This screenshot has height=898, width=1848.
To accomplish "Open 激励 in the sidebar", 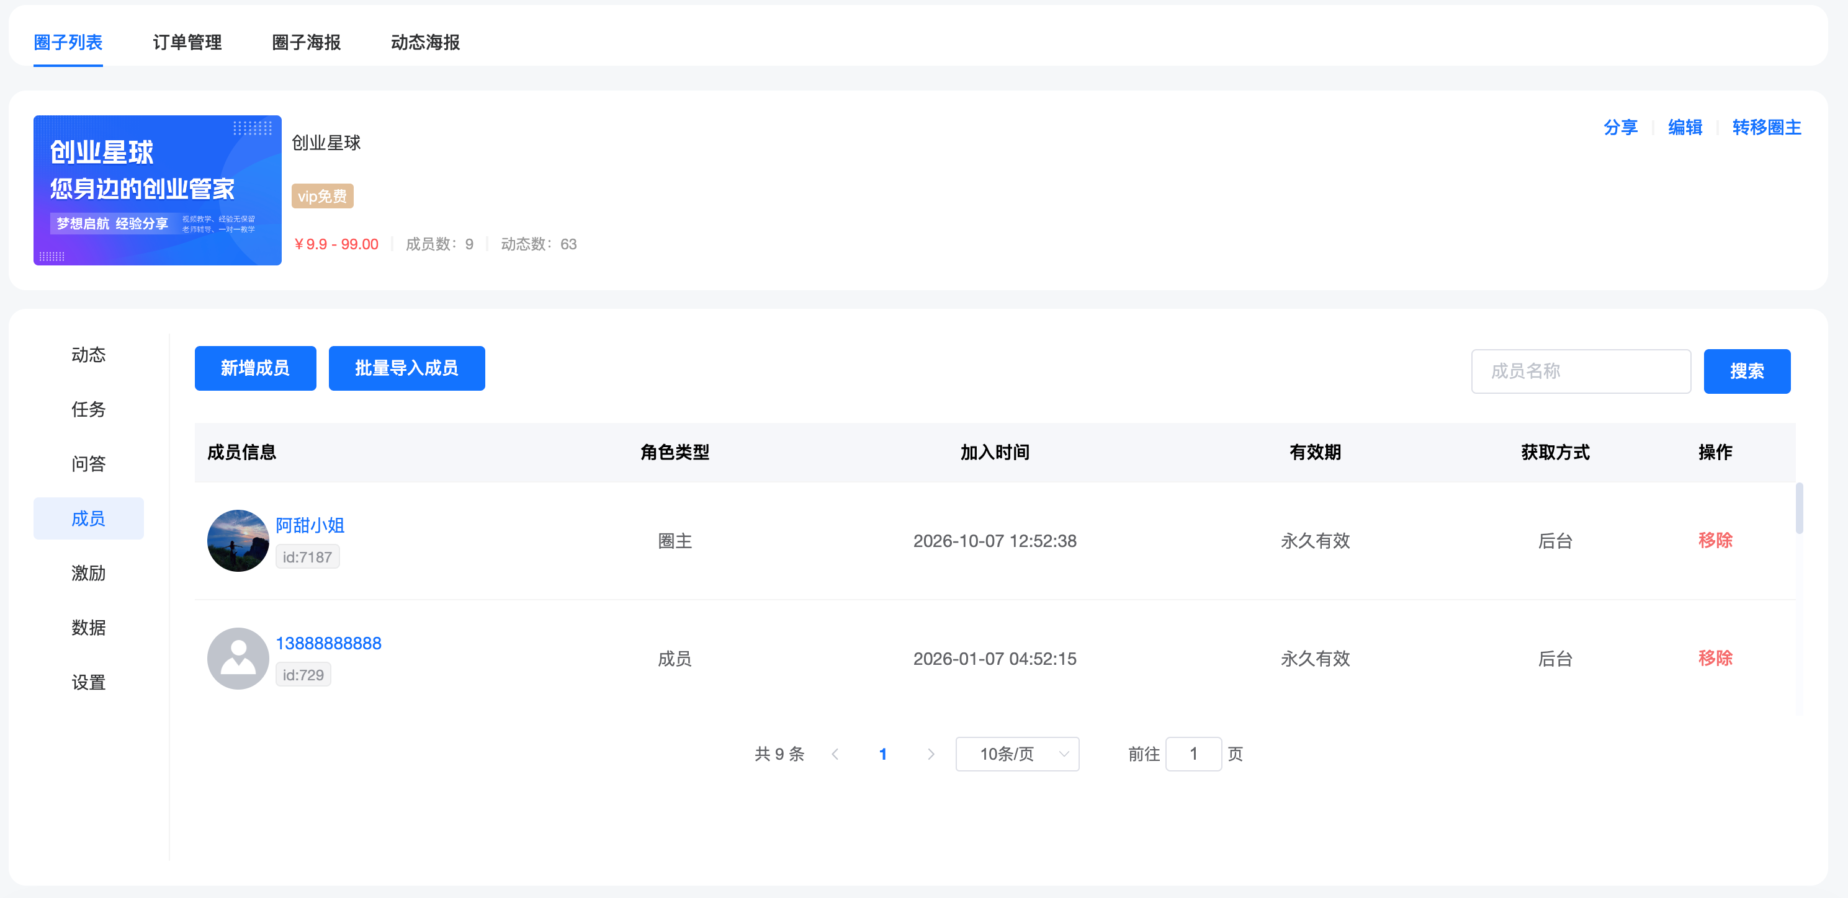I will point(89,572).
